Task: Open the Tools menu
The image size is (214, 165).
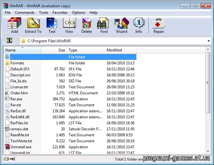Action: coord(44,13)
